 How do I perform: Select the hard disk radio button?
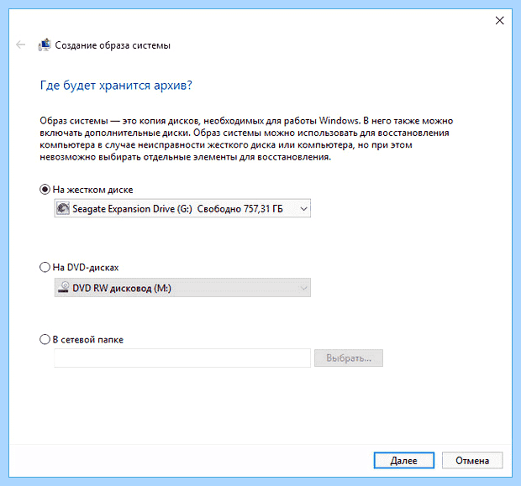click(45, 190)
